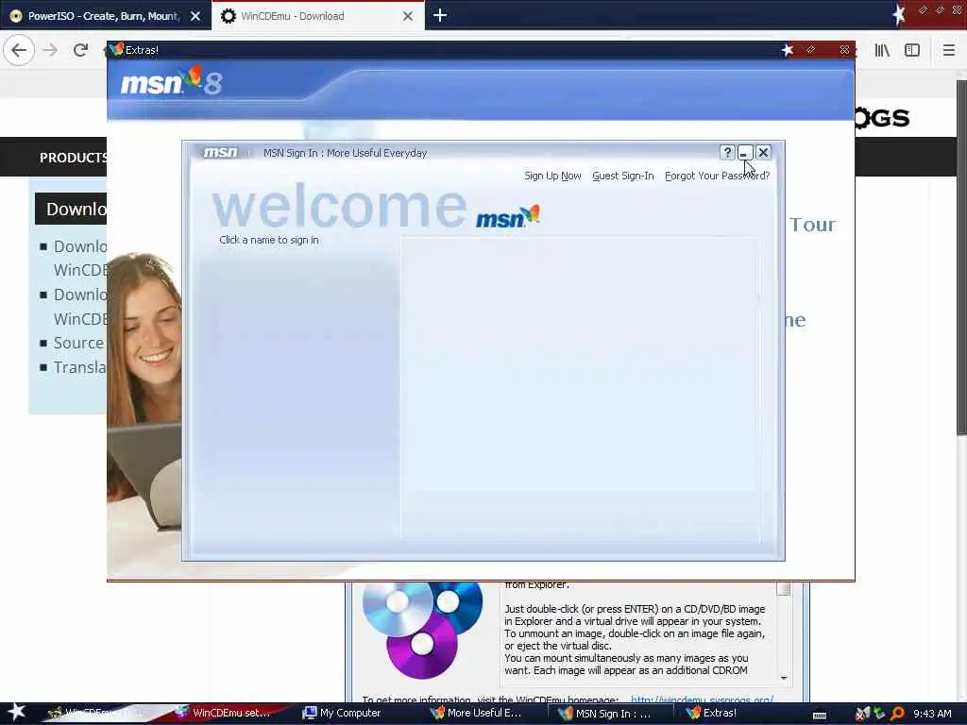Open the Firefox Library icon
The image size is (967, 725).
point(882,50)
